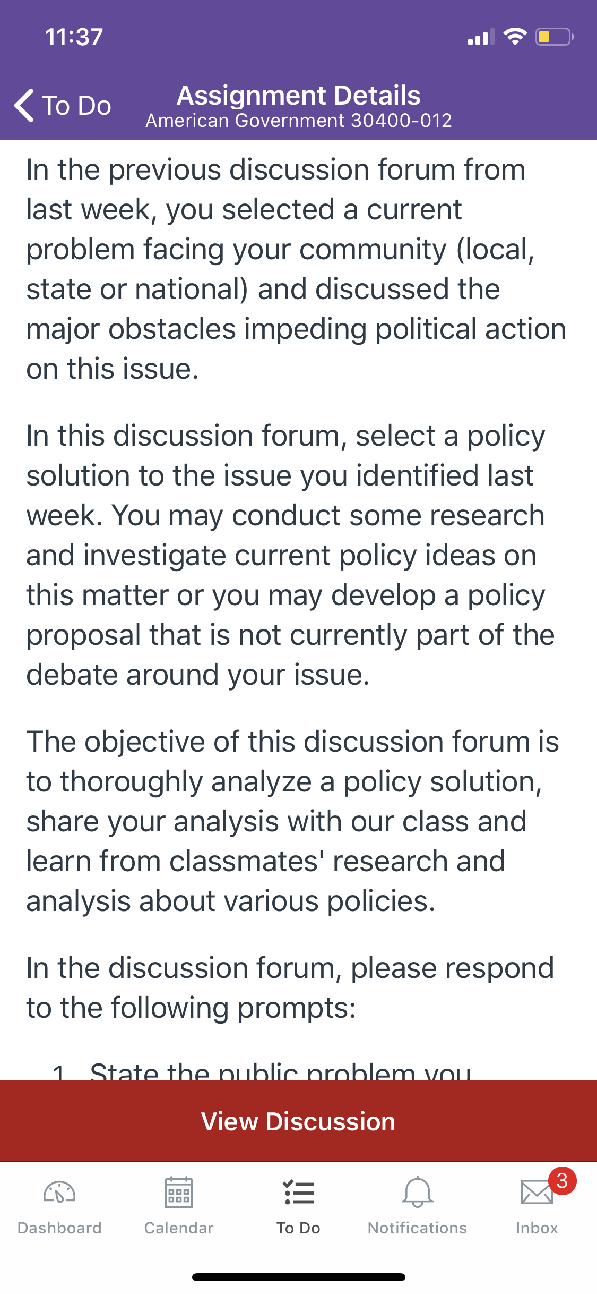Select the Inbox tab label
Screen dimensions: 597x1294
tap(537, 1228)
